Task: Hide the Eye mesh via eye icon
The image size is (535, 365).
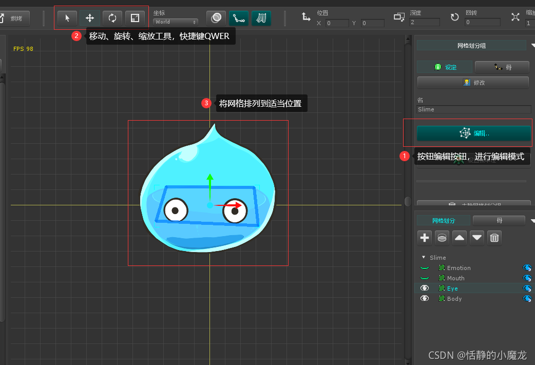Action: [424, 288]
